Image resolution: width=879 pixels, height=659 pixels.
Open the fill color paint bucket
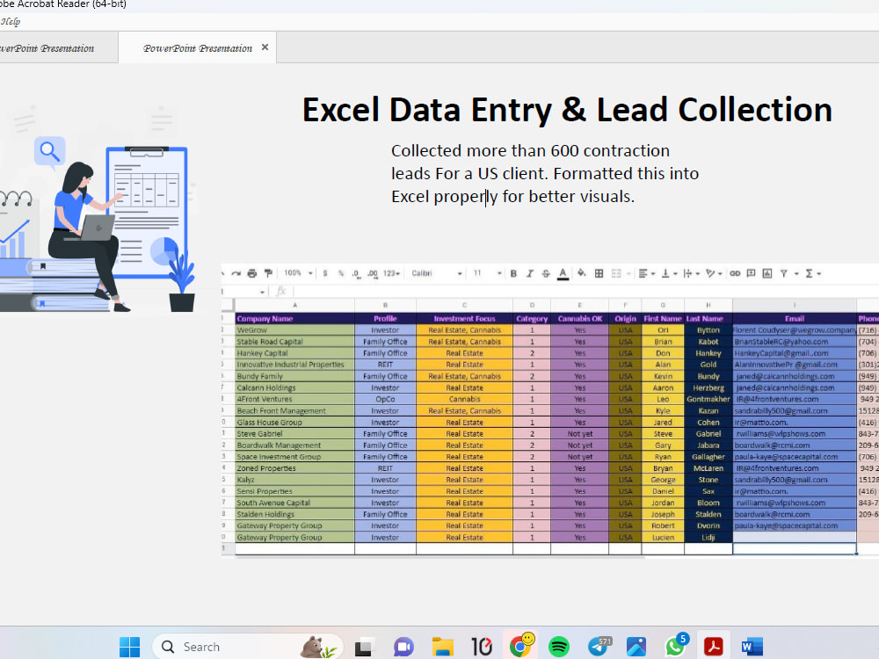pos(581,273)
